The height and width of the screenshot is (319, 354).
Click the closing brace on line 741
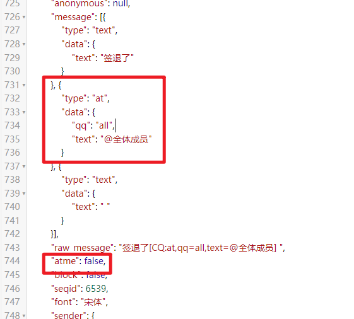[x=62, y=221]
